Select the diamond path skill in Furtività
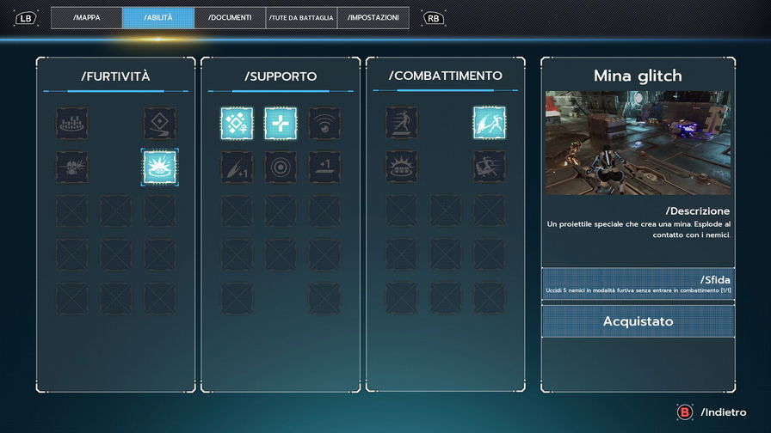This screenshot has height=433, width=771. click(x=159, y=123)
